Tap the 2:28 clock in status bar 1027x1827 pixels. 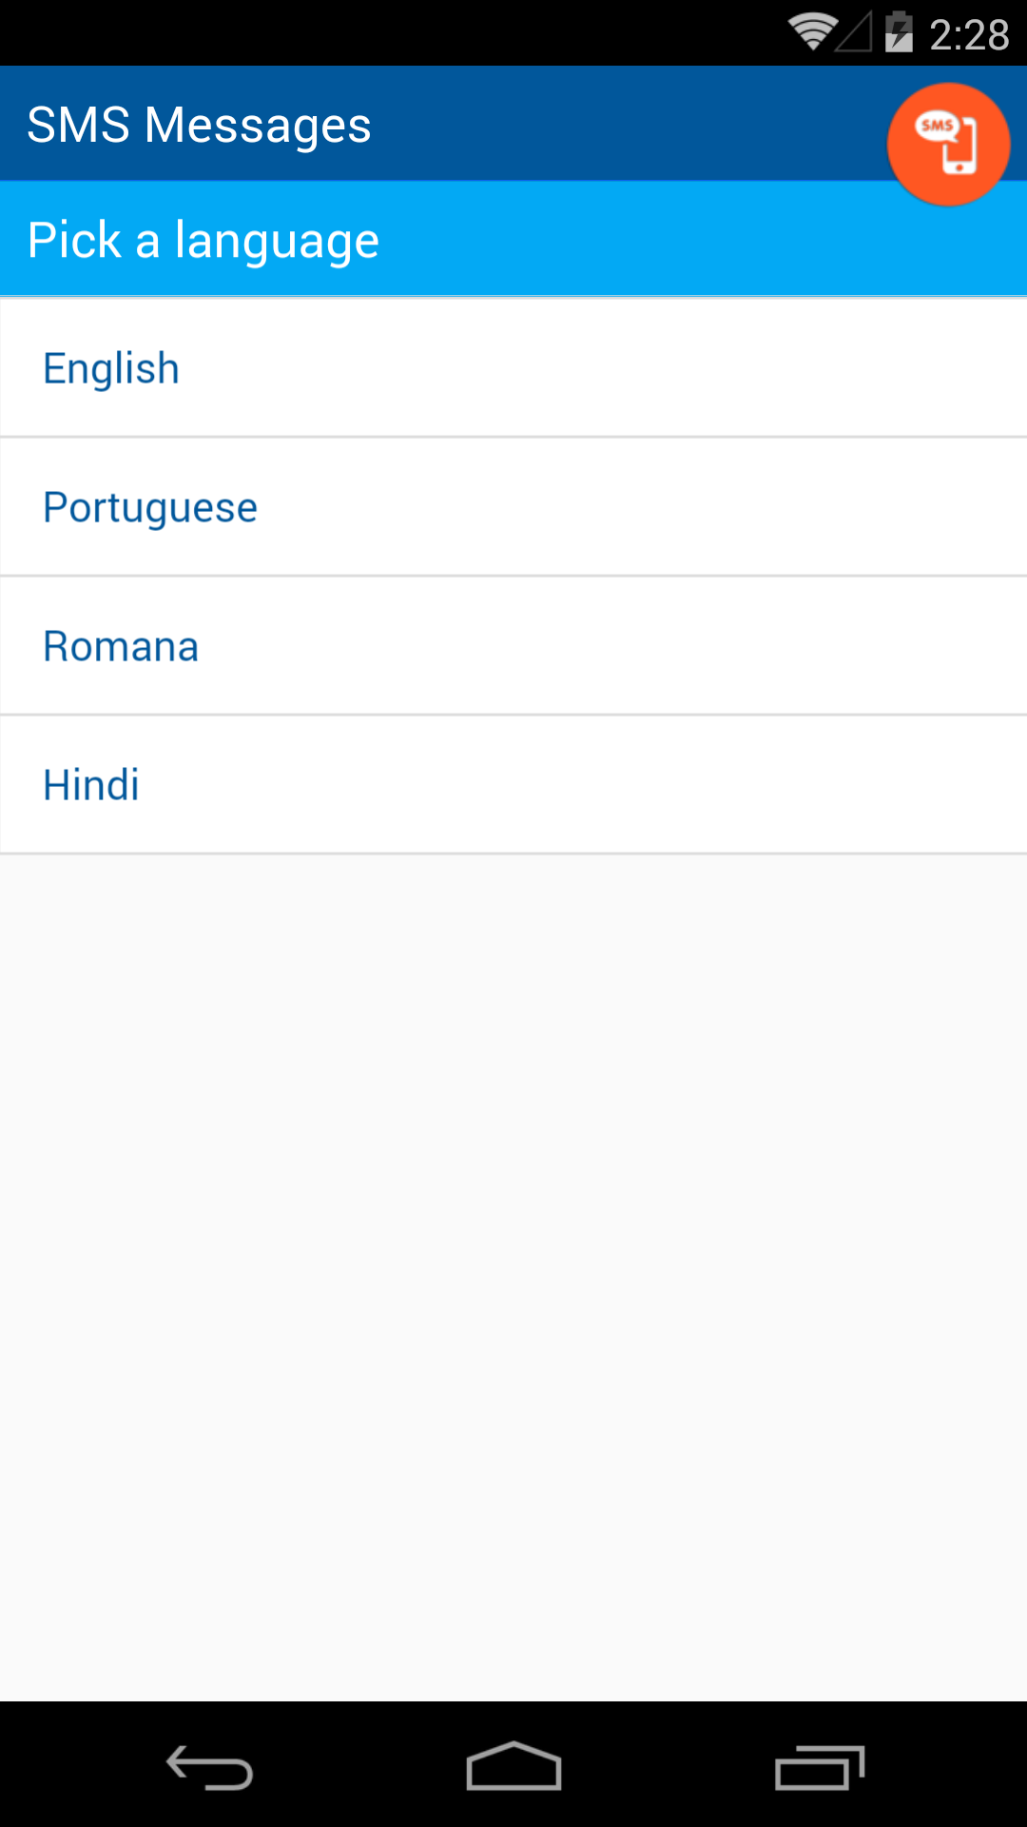(969, 35)
